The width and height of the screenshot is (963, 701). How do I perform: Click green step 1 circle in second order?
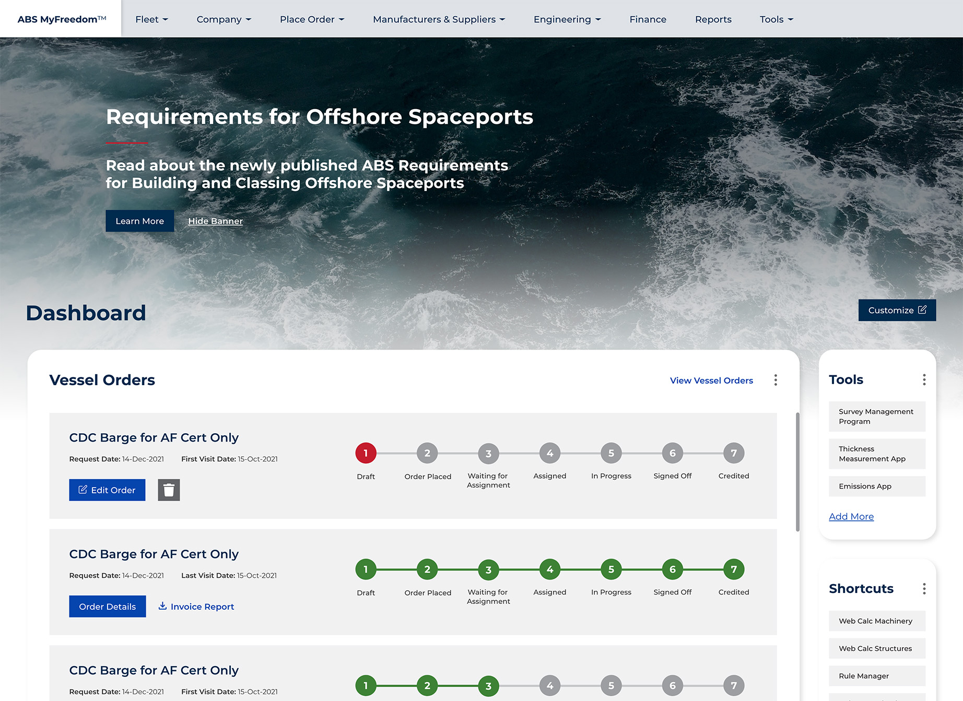[366, 569]
